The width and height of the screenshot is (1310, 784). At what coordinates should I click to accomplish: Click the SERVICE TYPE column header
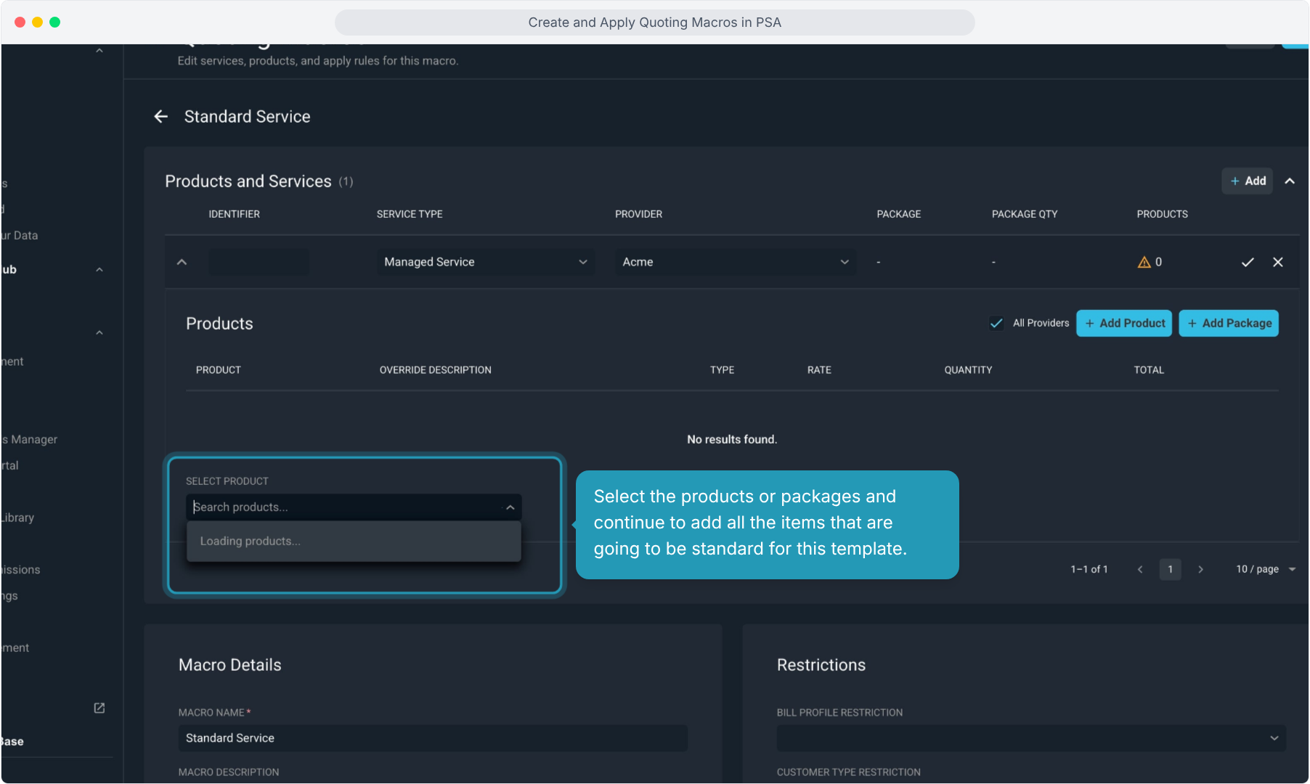410,214
